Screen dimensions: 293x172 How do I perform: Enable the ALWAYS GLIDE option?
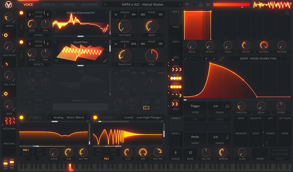point(280,150)
